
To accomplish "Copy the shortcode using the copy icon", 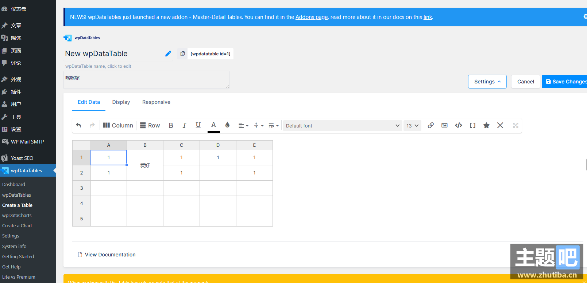I will (182, 54).
